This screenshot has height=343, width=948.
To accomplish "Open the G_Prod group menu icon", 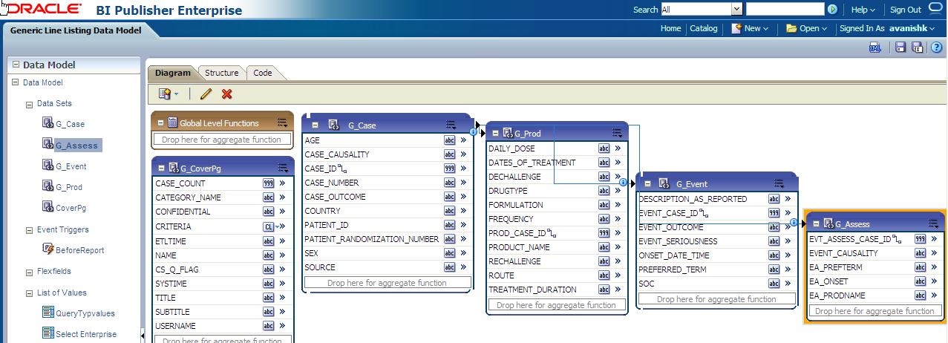I will click(617, 133).
